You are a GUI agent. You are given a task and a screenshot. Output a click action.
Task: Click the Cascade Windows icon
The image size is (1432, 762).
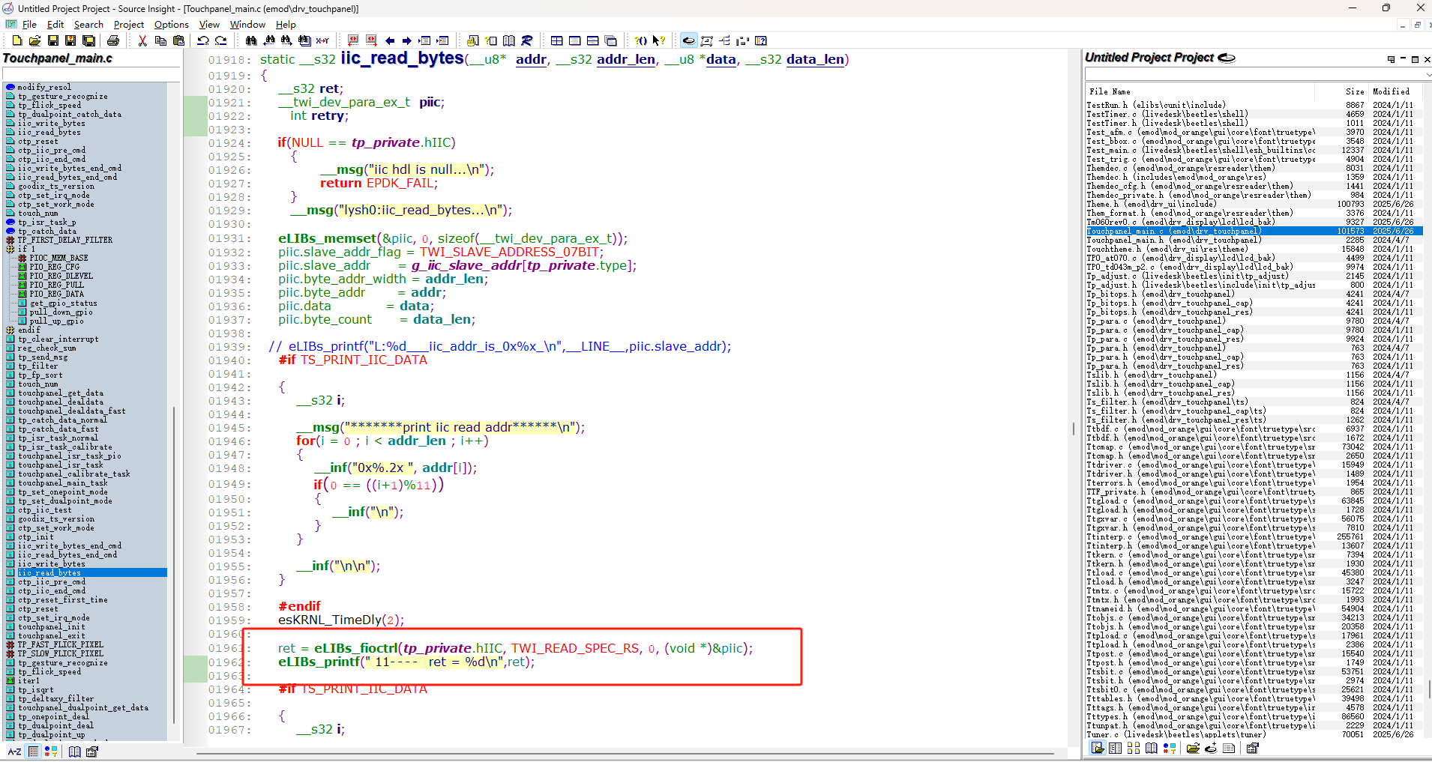tap(611, 40)
